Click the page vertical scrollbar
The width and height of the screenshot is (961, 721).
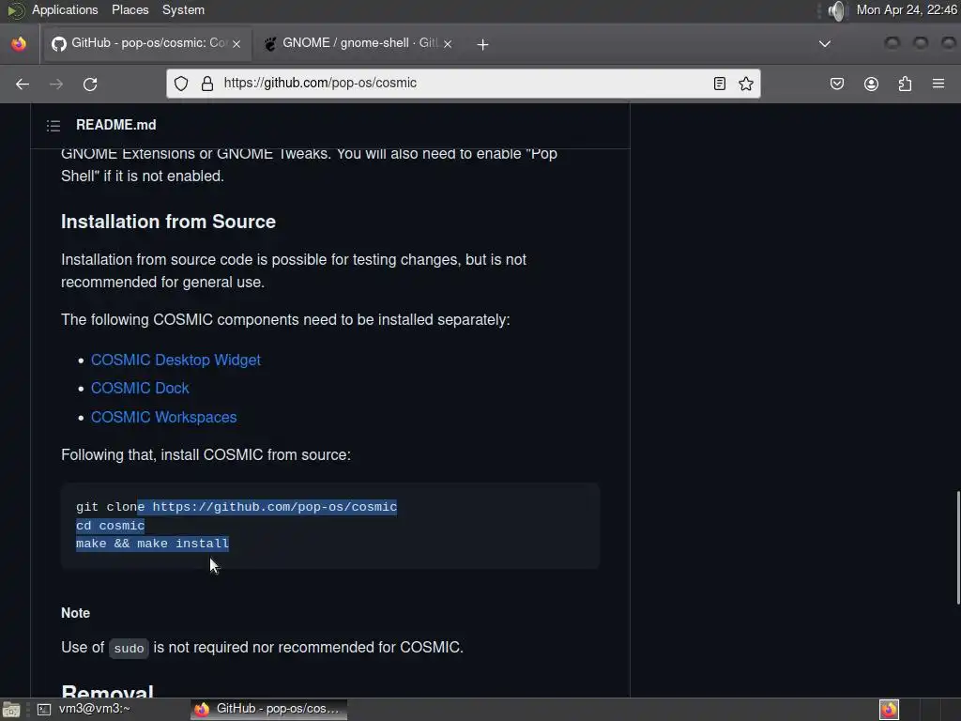coord(957,547)
